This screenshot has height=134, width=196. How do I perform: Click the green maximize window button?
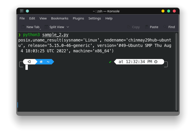[168, 11]
